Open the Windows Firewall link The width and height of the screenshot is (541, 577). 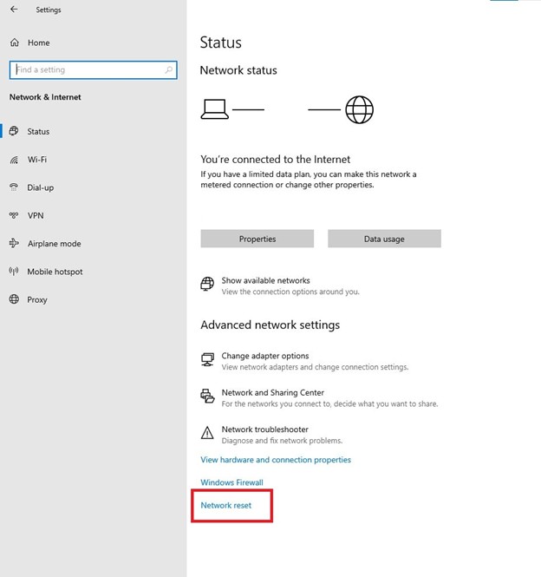tap(231, 482)
